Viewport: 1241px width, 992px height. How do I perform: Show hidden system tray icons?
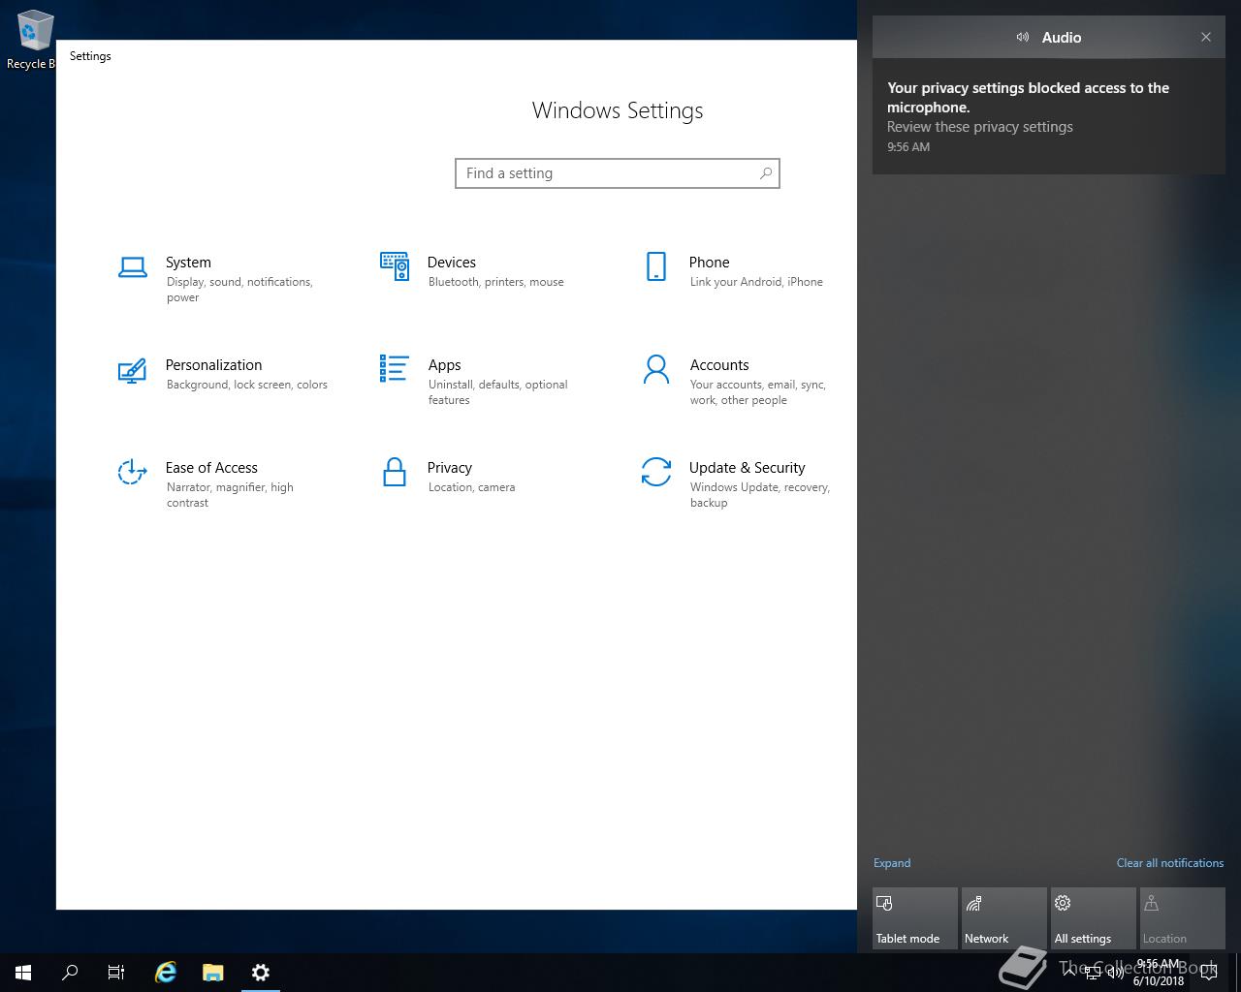coord(1069,973)
